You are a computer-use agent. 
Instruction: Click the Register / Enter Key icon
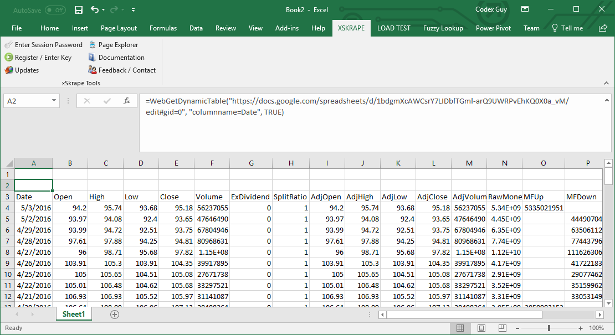coord(9,57)
